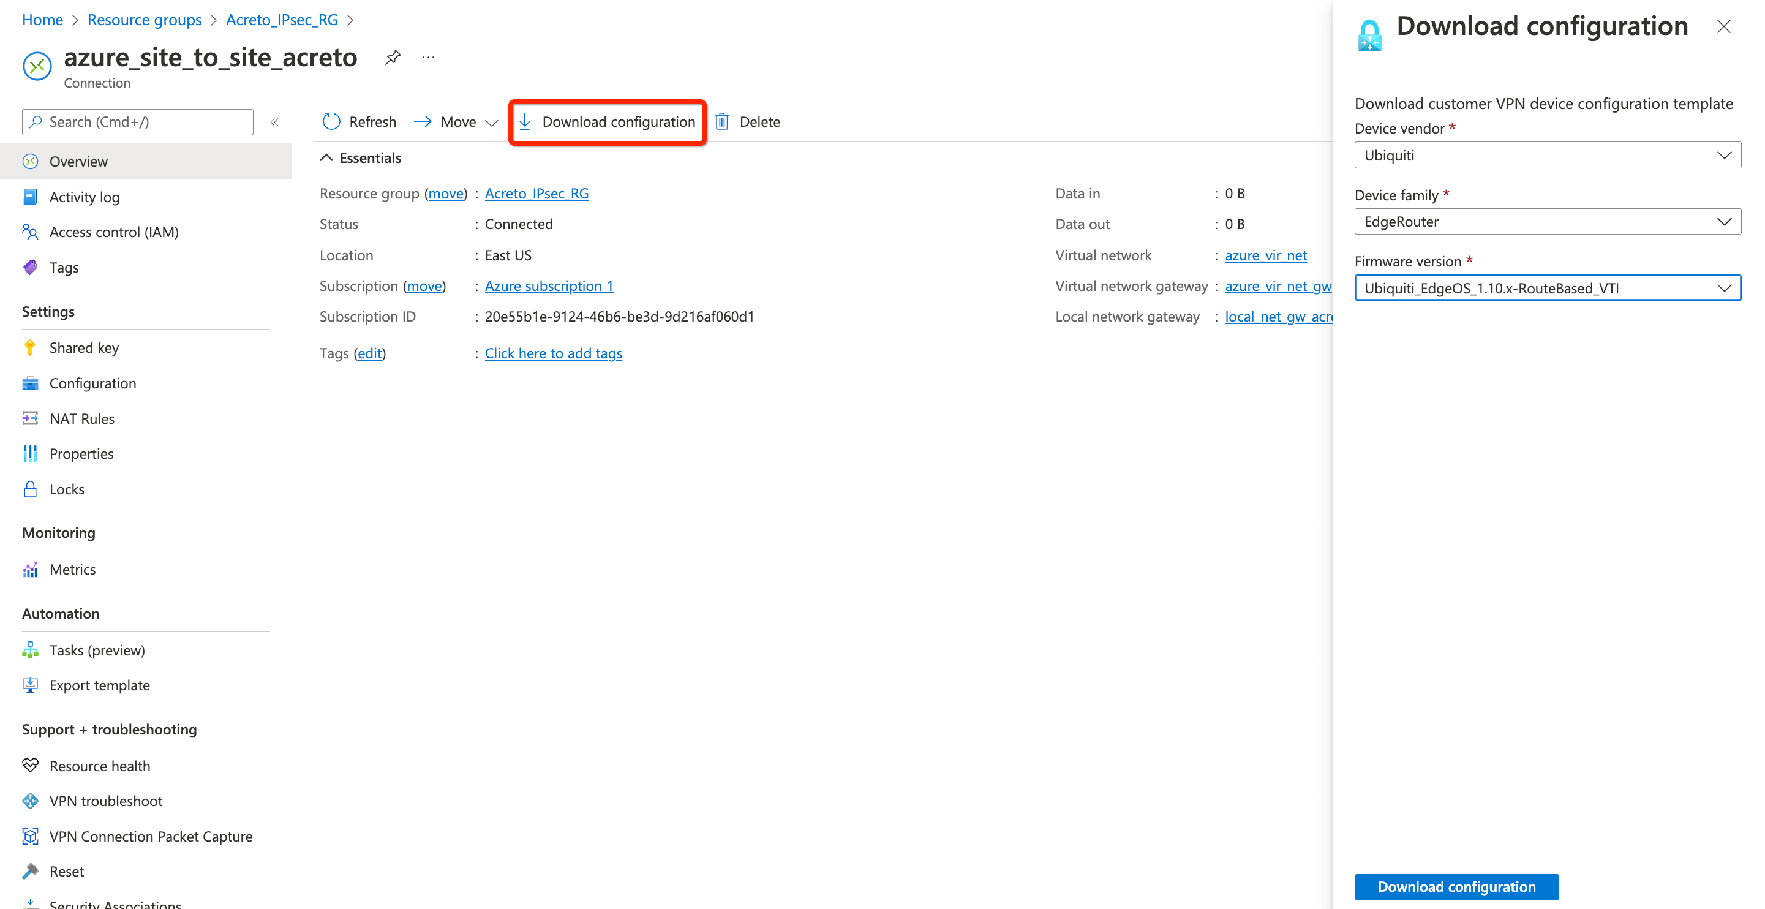Collapse the left sidebar menu
The height and width of the screenshot is (909, 1765).
274,122
